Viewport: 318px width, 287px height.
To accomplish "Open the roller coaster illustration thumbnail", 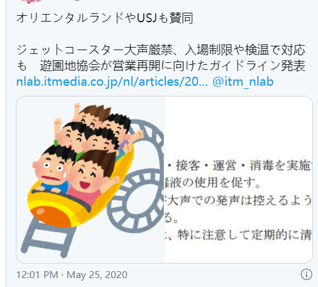I will (x=91, y=180).
